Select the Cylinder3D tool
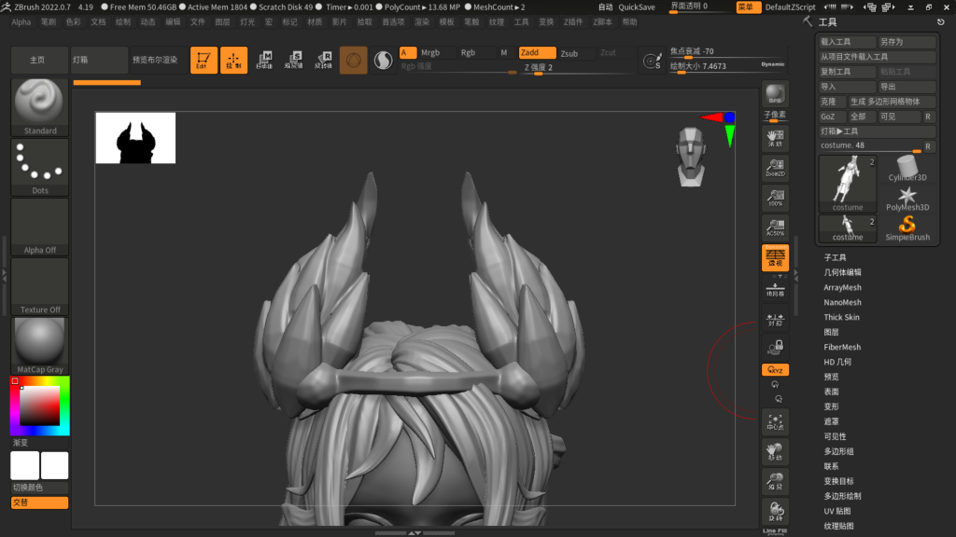The height and width of the screenshot is (537, 956). (x=907, y=169)
